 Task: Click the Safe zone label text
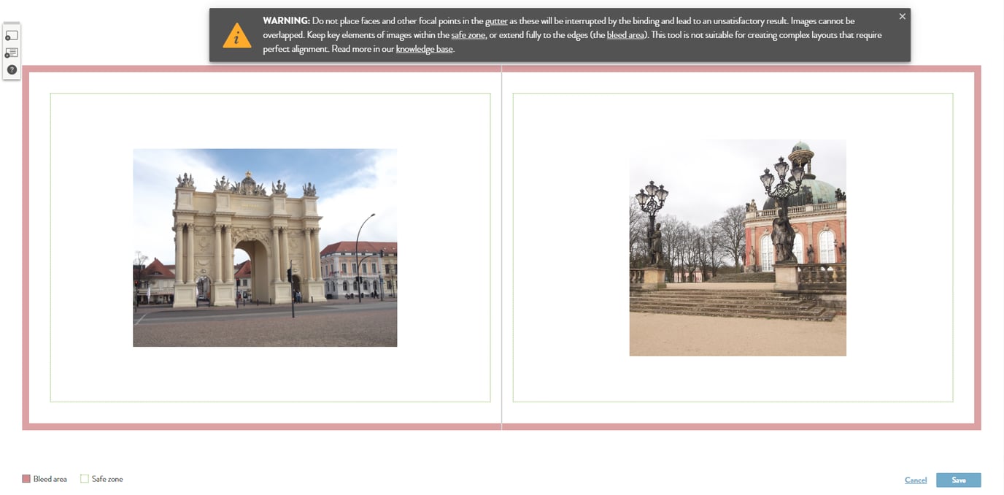(x=107, y=478)
